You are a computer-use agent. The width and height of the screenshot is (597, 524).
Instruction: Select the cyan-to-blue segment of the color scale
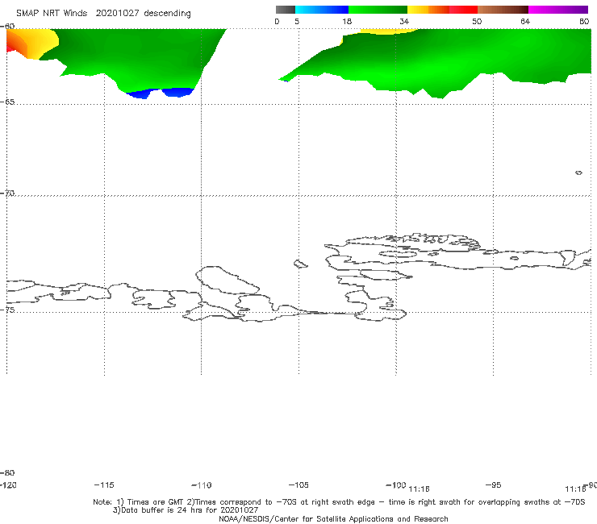click(322, 10)
